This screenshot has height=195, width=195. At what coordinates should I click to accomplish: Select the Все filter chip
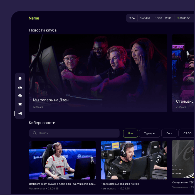[130, 133]
